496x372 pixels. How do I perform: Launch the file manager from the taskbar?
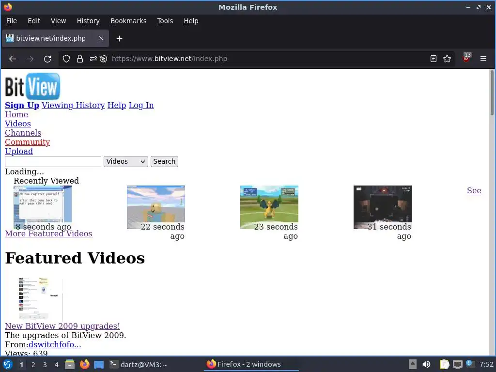tap(70, 364)
